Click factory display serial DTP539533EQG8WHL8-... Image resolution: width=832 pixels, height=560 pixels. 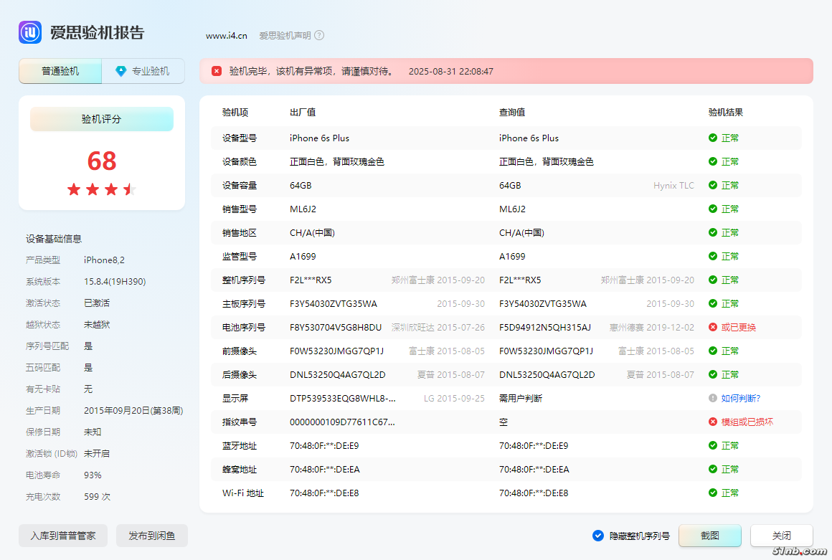pyautogui.click(x=343, y=398)
